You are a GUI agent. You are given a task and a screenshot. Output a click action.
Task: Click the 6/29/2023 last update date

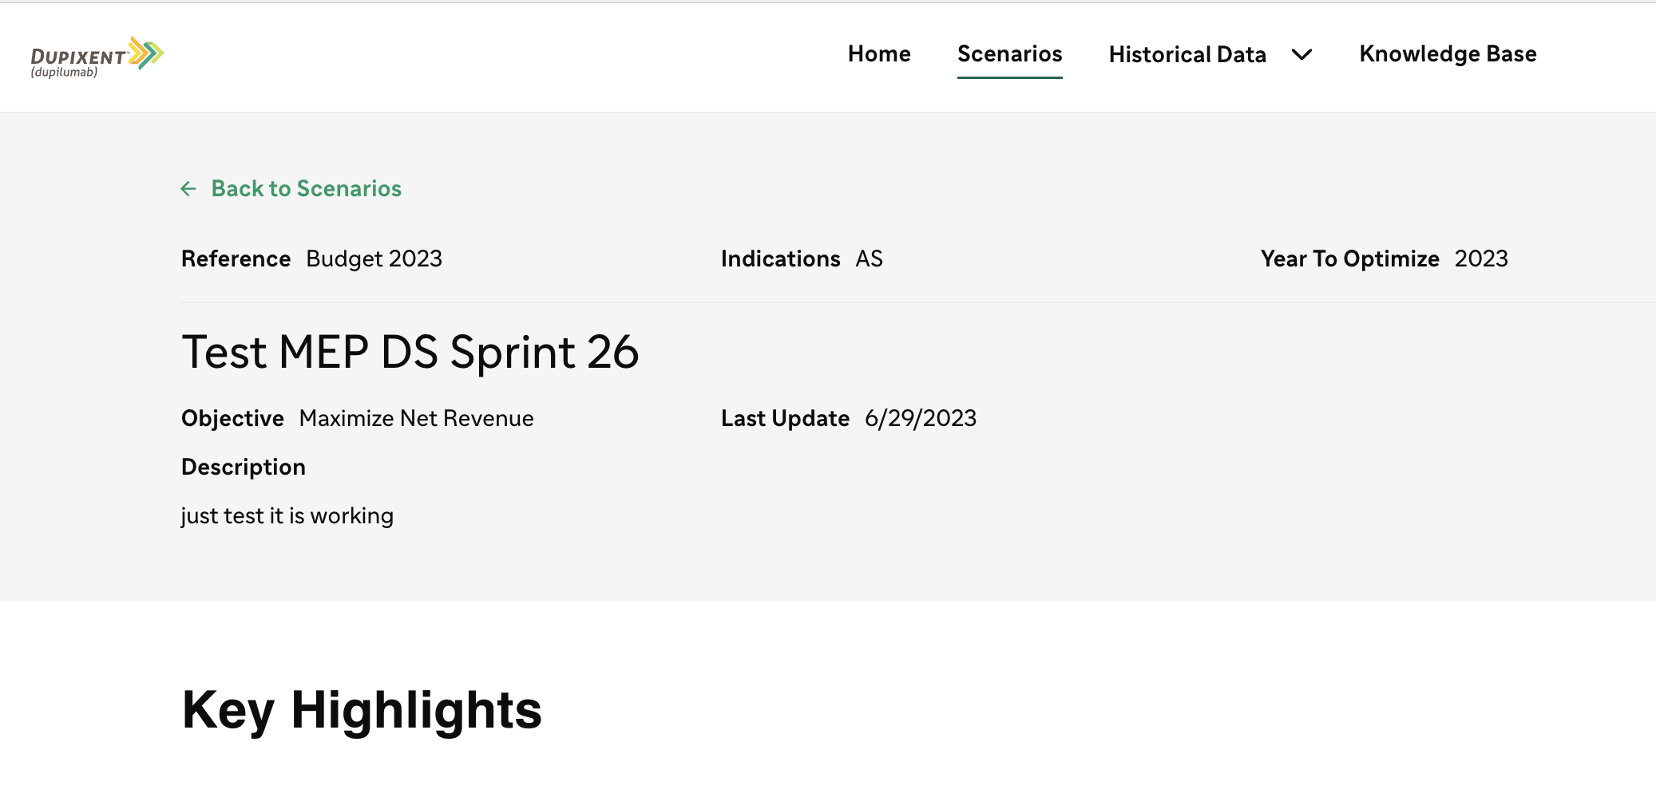[x=921, y=419]
